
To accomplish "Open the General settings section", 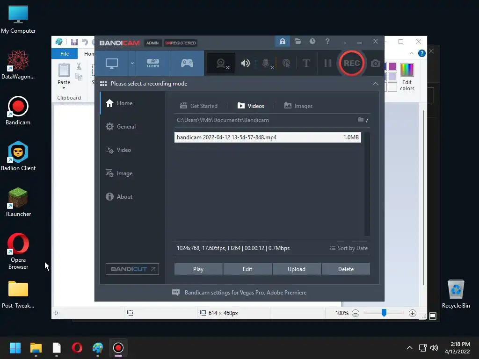I will click(x=132, y=126).
